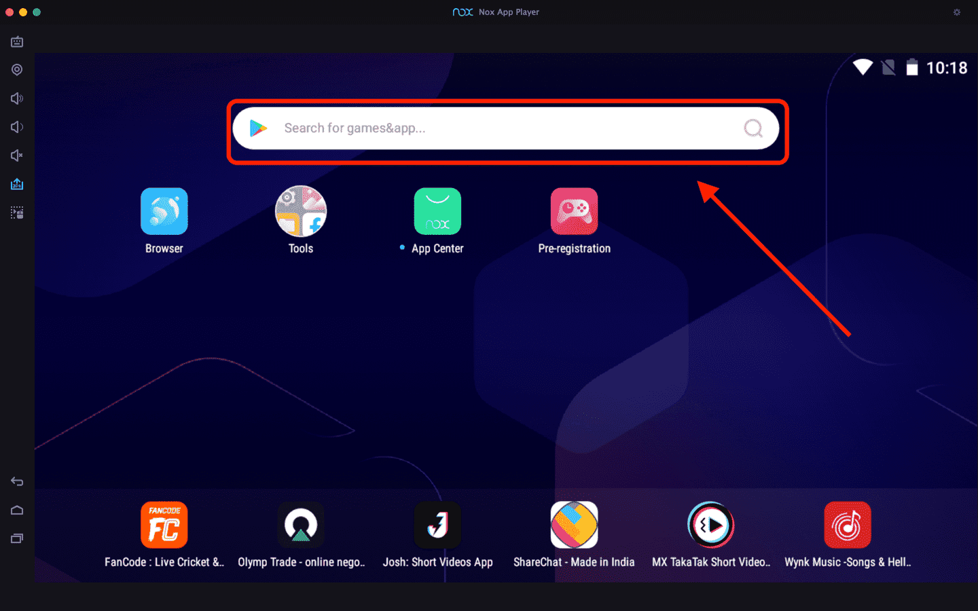Click the Google Play logo in search bar
This screenshot has height=611, width=978.
258,128
